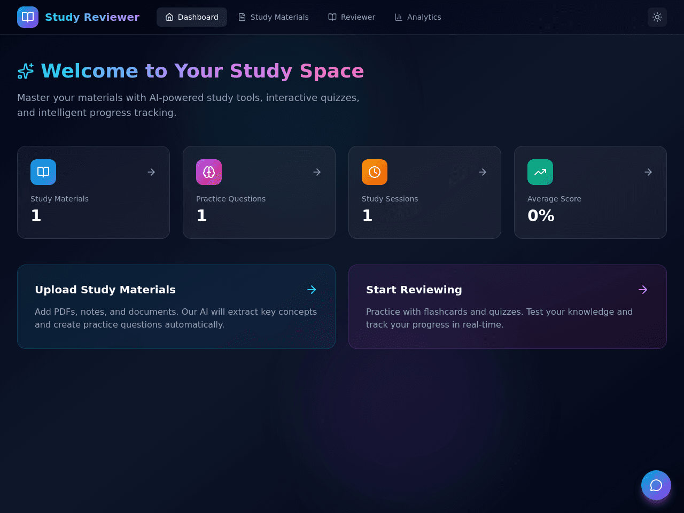The width and height of the screenshot is (684, 513).
Task: Open the Study Reviewer brand title link
Action: (92, 17)
